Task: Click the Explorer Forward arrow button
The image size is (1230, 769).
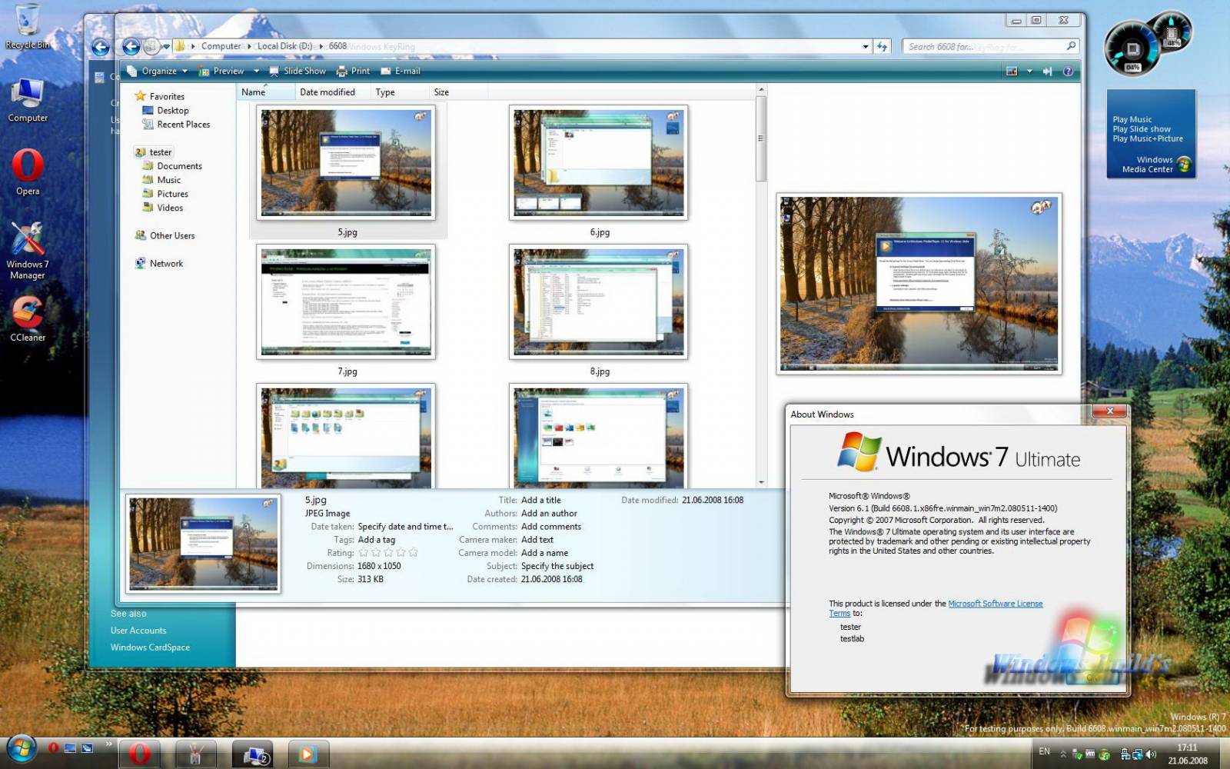Action: (151, 47)
